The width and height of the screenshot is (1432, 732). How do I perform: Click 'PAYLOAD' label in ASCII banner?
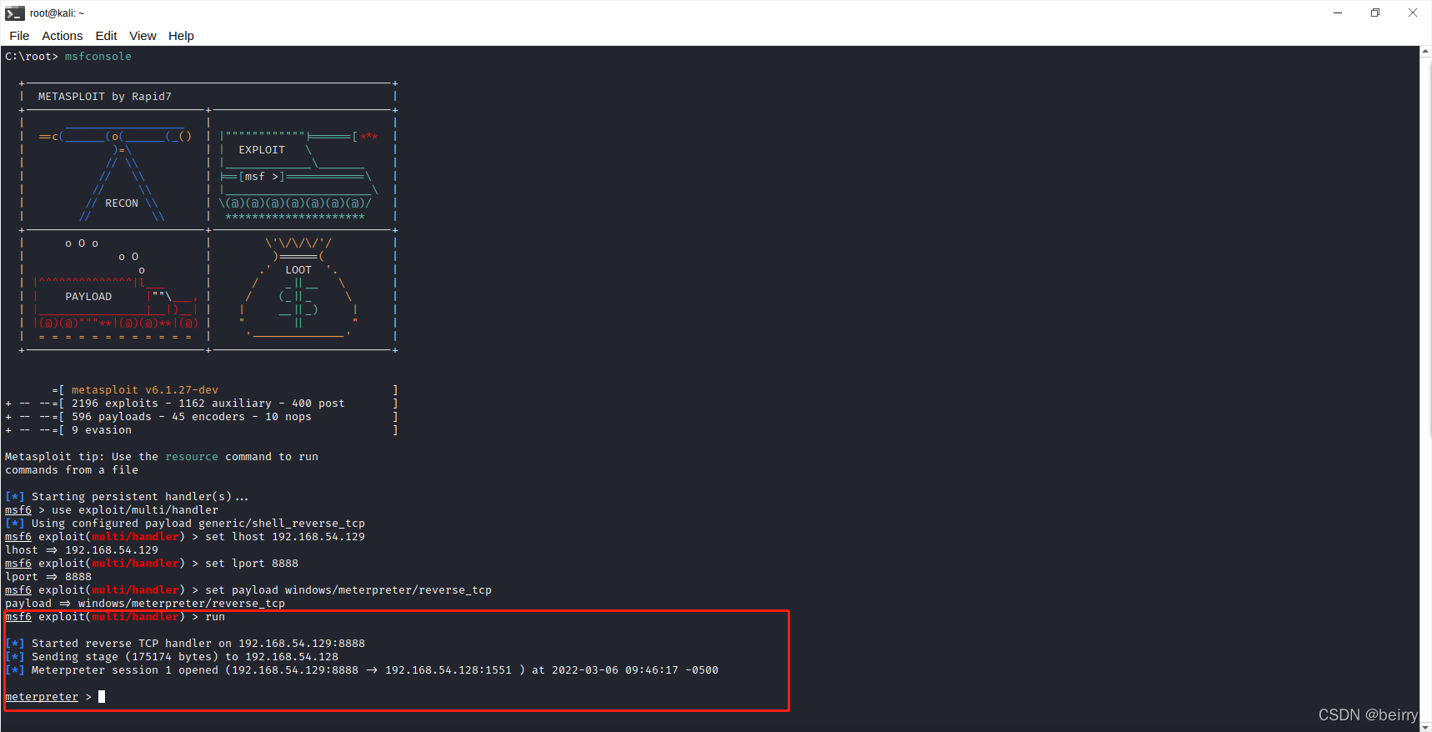[x=88, y=297]
